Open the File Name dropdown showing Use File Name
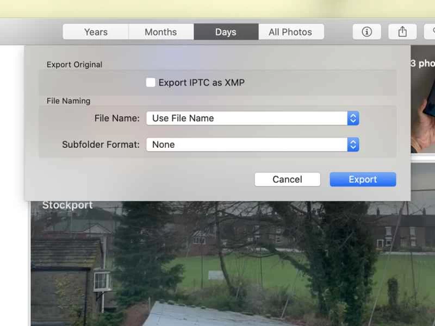Viewport: 435px width, 326px height. [x=250, y=118]
